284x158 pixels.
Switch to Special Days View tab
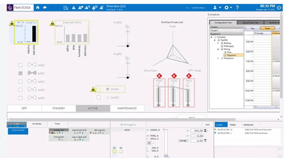[x=250, y=23]
